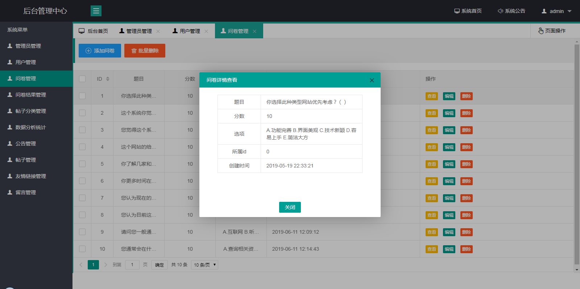The image size is (580, 289).
Task: Check the checkbox for row ID 5
Action: [x=82, y=164]
